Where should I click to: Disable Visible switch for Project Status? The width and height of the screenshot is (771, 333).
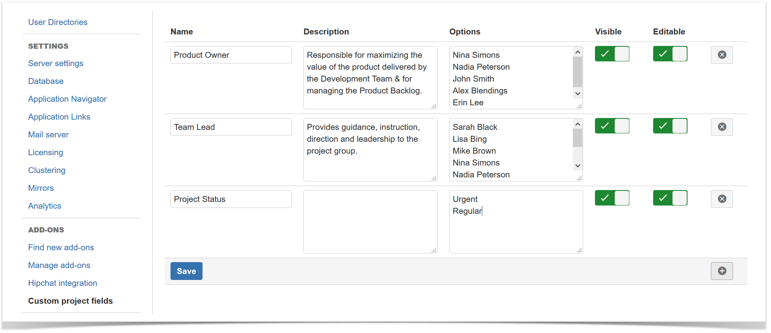tap(612, 198)
